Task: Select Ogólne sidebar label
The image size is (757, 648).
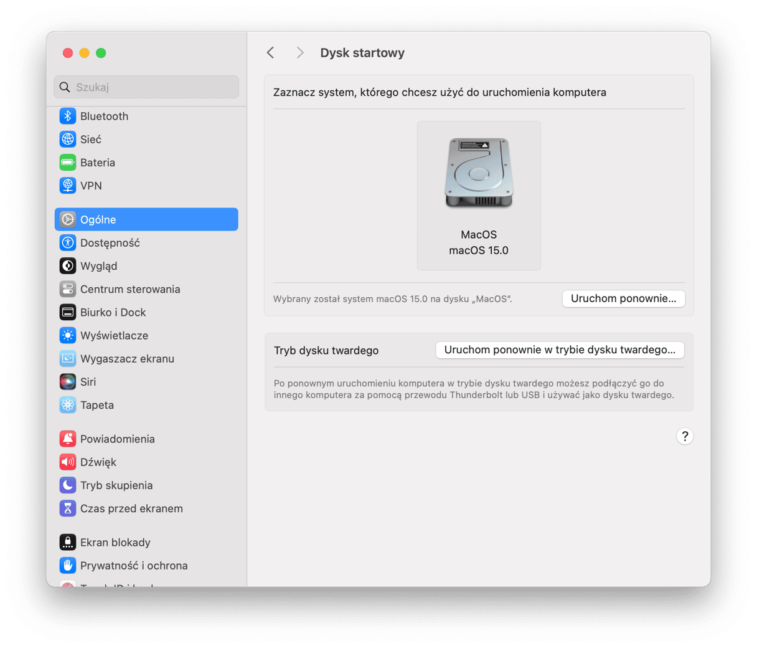Action: point(98,219)
